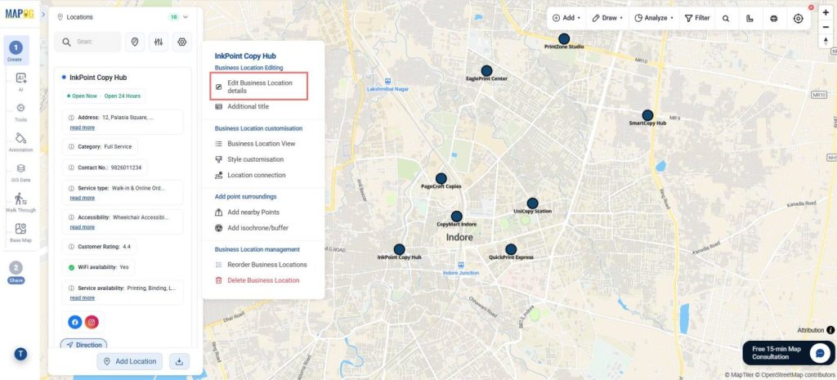This screenshot has width=837, height=380.
Task: Open the Annotation tool in sidebar
Action: [20, 142]
